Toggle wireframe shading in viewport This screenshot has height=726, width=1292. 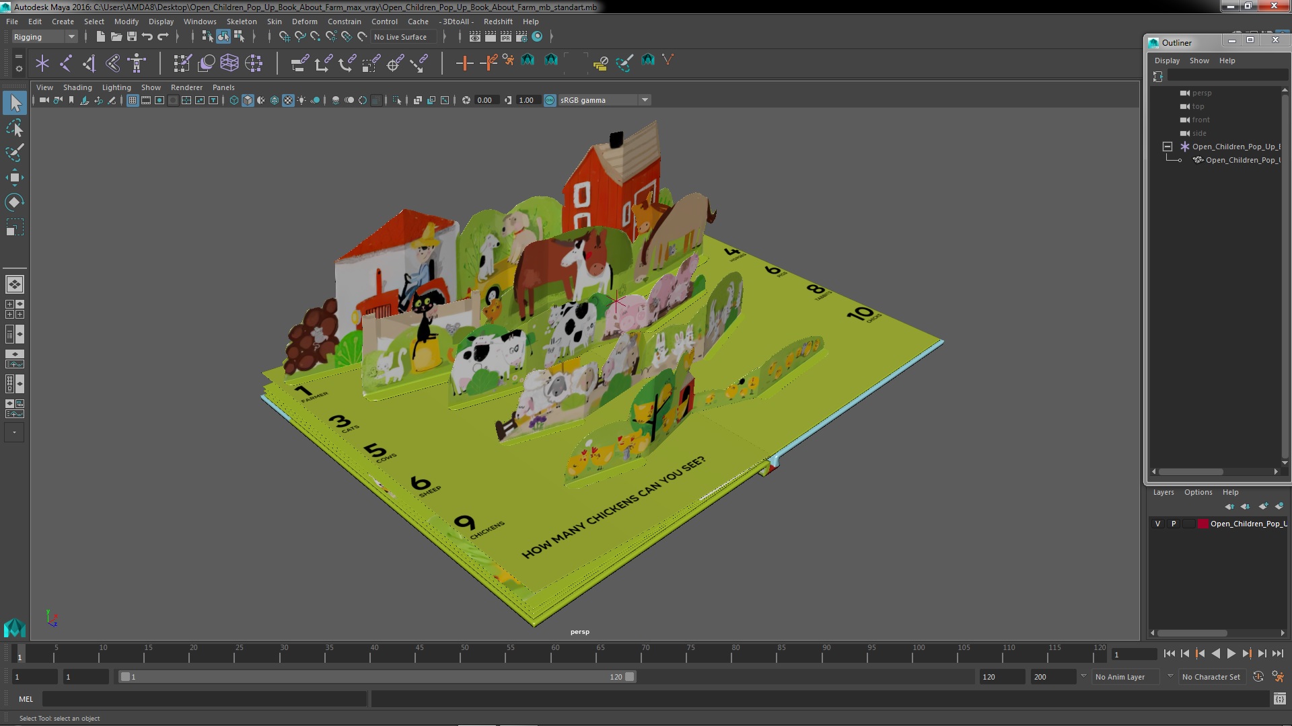pos(234,100)
